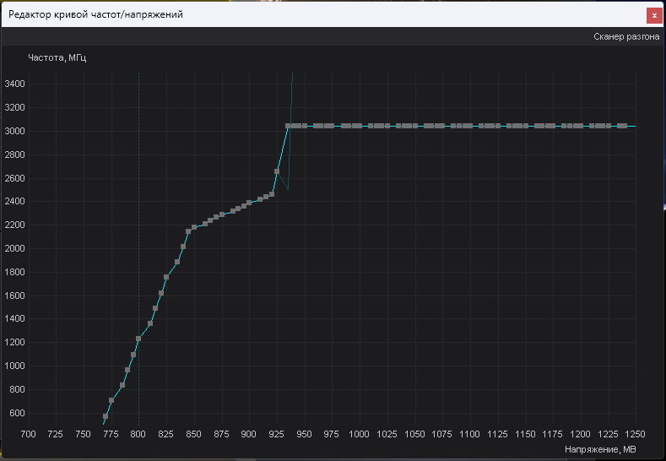Viewport: 666px width, 461px height.
Task: Select the curve point at 925 mV near 2650 MHz
Action: pyautogui.click(x=277, y=171)
